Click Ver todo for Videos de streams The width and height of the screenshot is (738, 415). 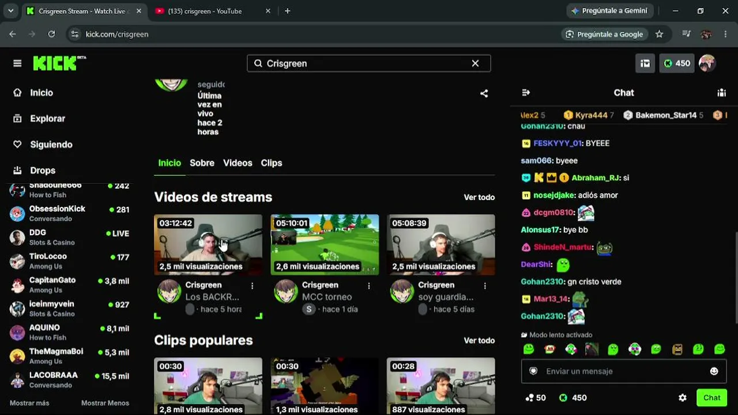[x=479, y=197]
